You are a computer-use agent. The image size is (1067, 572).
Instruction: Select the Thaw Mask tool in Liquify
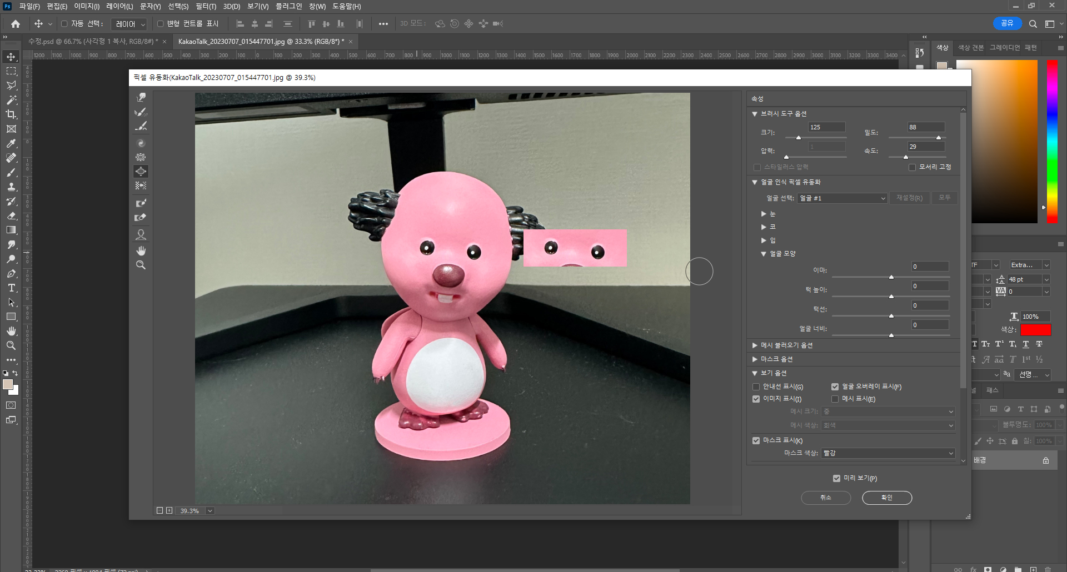click(x=141, y=217)
